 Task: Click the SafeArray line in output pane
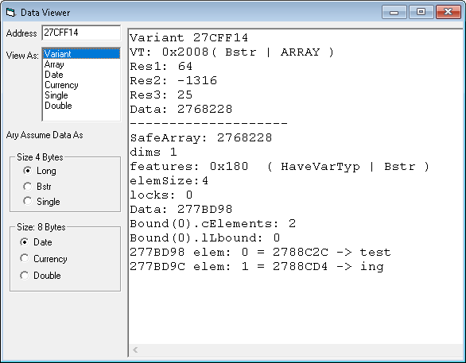point(201,137)
